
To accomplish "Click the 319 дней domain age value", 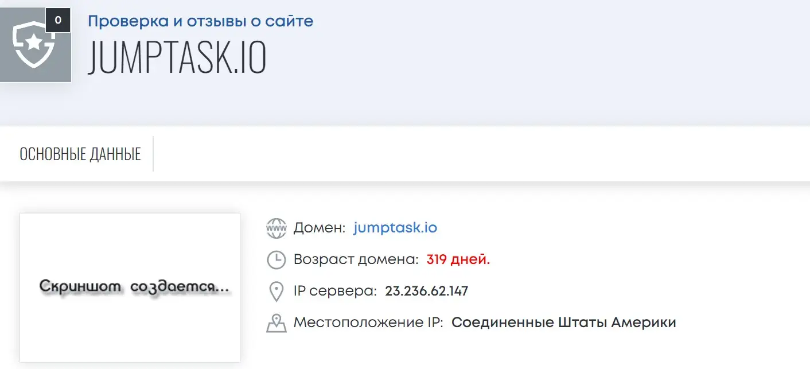I will (x=458, y=259).
